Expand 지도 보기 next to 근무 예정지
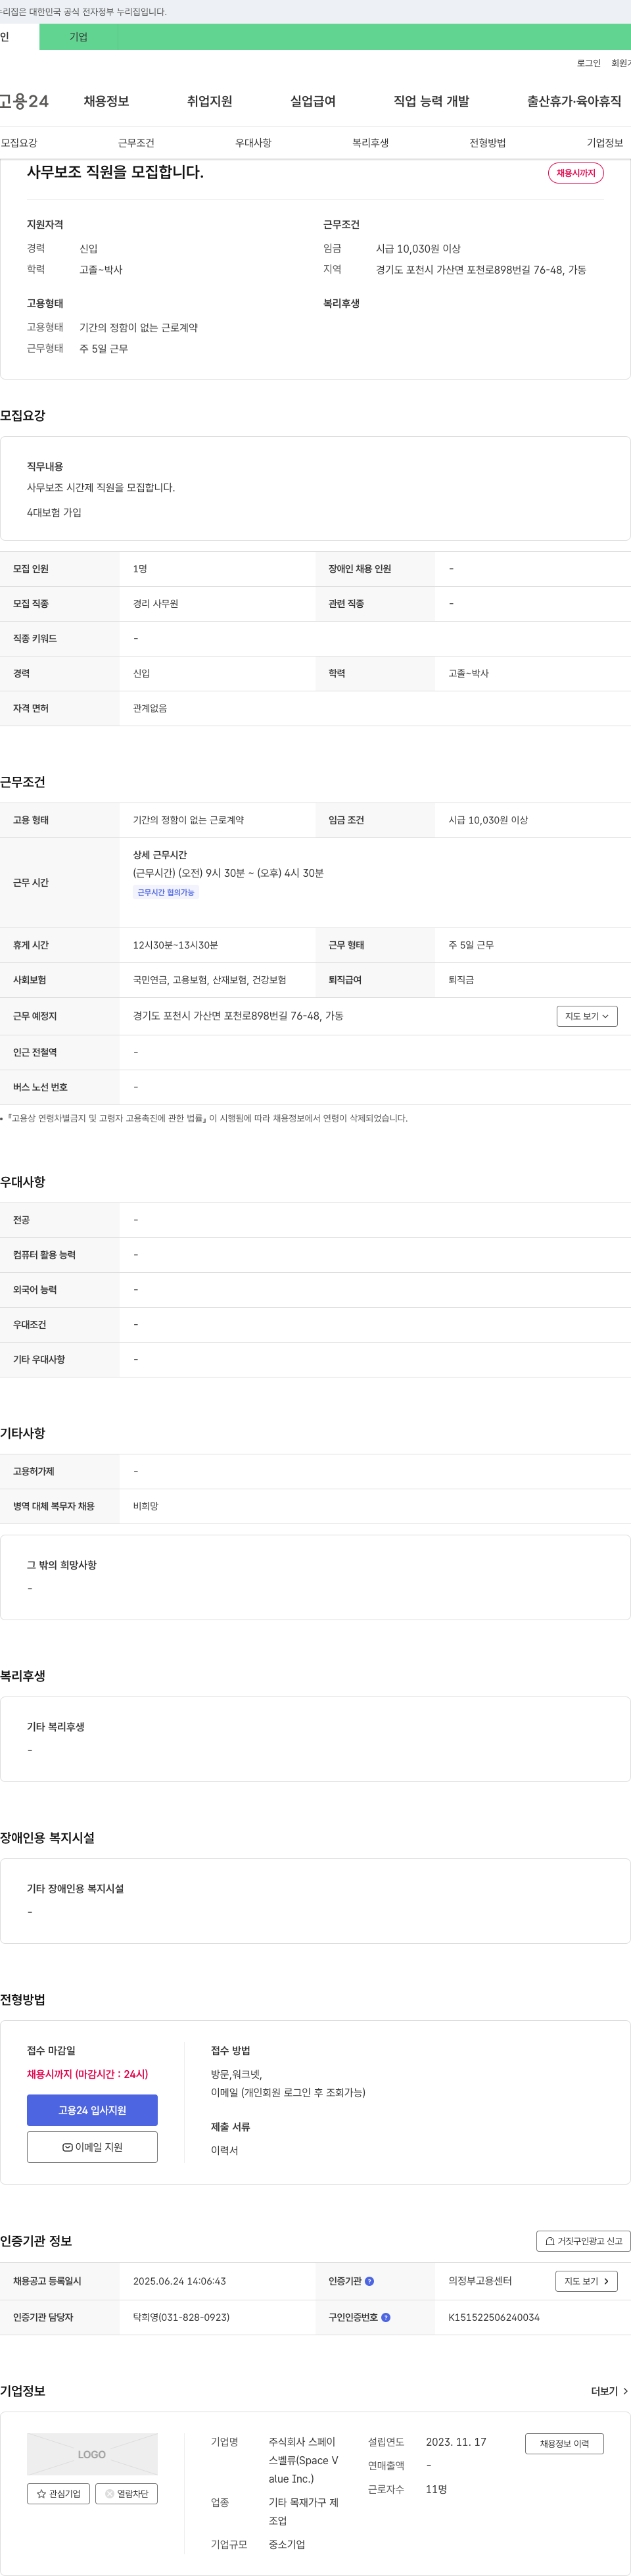631x2576 pixels. click(x=587, y=1016)
